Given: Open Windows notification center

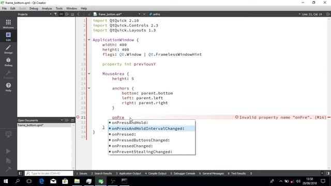Looking at the screenshot, I should (323, 181).
